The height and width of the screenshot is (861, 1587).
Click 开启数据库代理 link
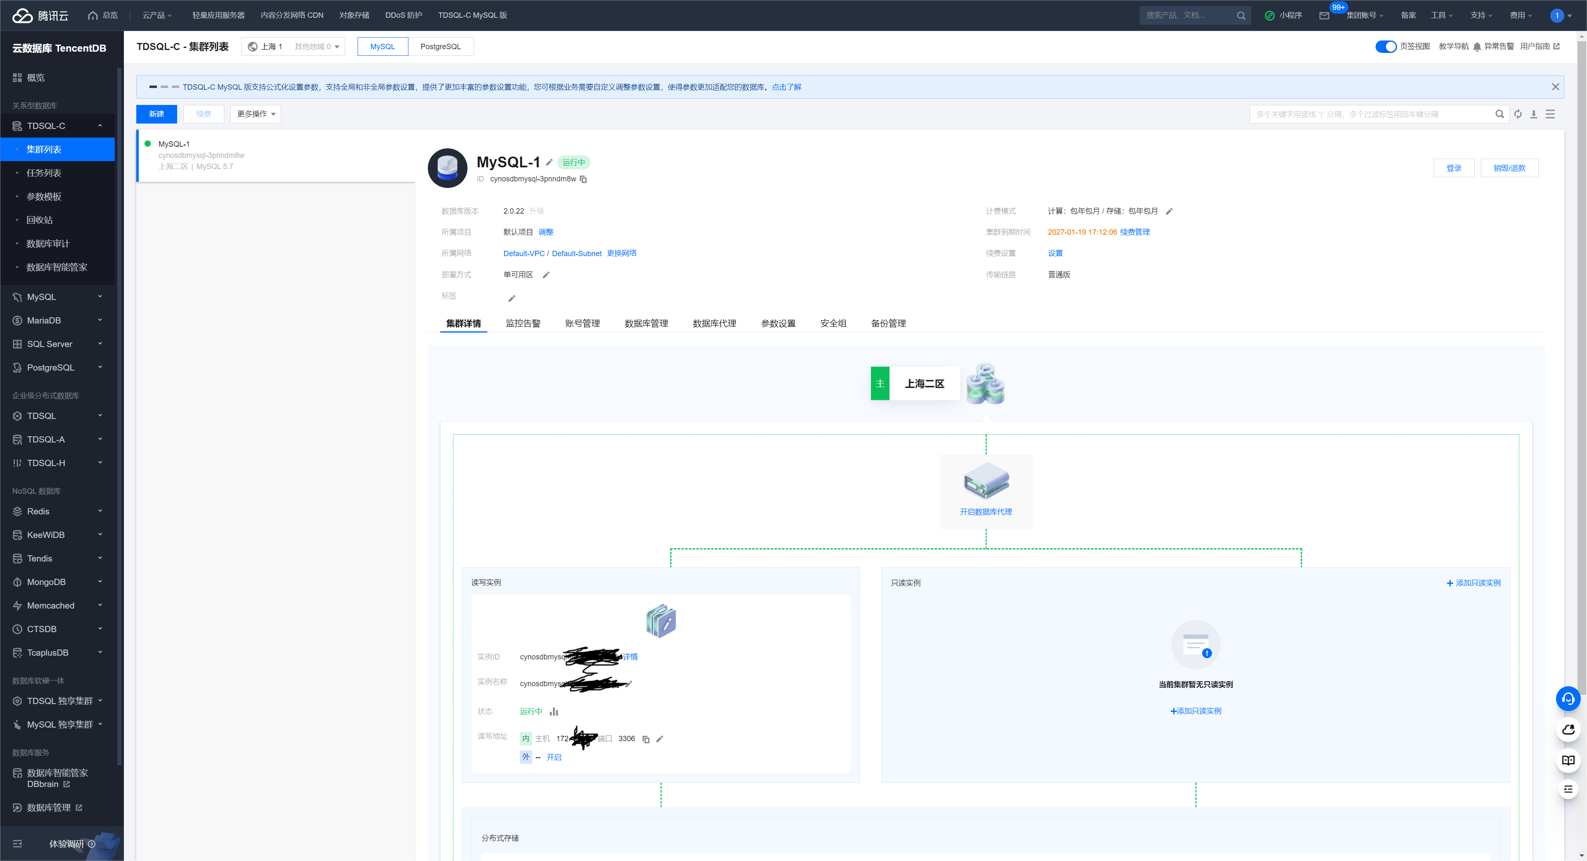coord(986,512)
